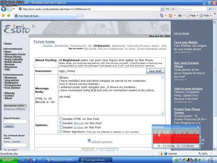
Task: Click the DU Meter traffic graph
Action: [x=176, y=137]
